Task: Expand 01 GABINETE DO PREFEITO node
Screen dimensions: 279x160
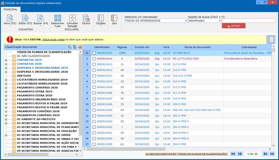Action: pos(6,119)
